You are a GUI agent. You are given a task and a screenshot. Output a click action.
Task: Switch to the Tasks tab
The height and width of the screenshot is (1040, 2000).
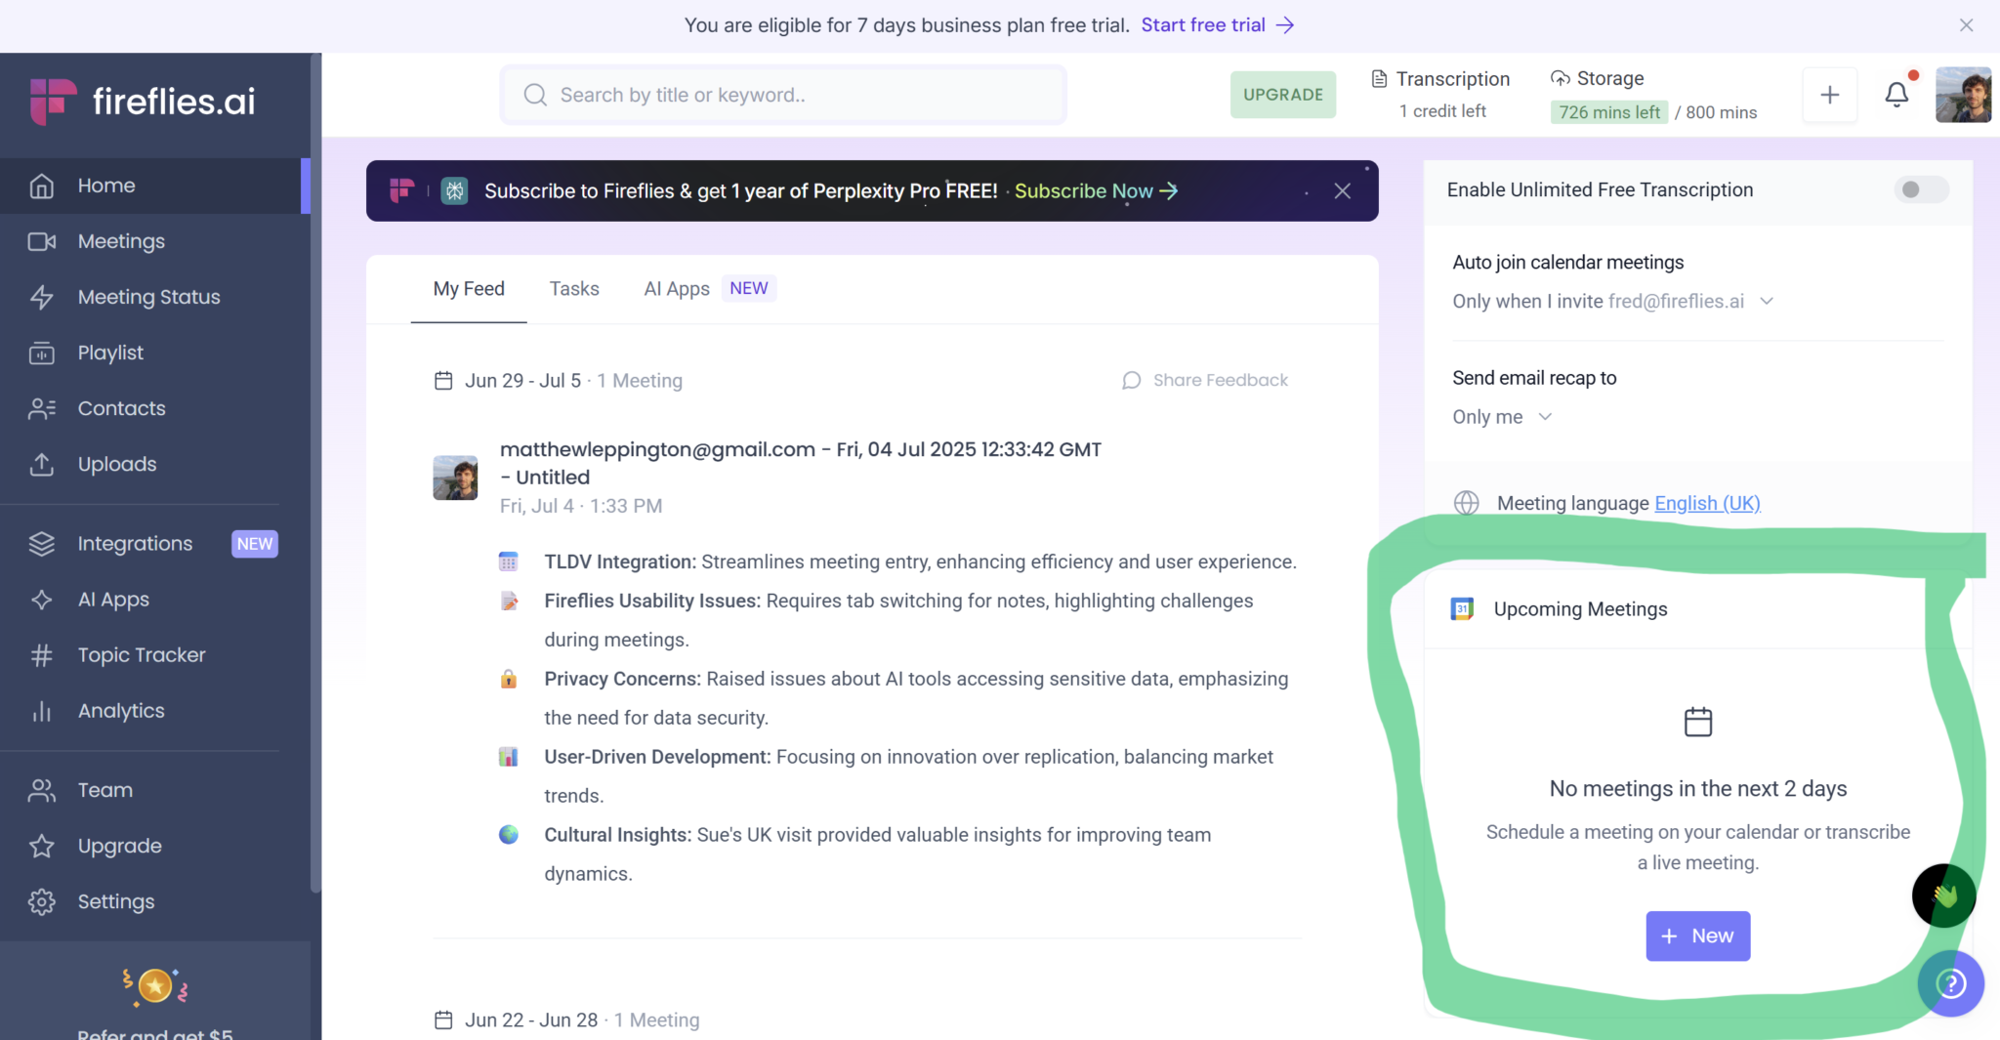tap(574, 289)
